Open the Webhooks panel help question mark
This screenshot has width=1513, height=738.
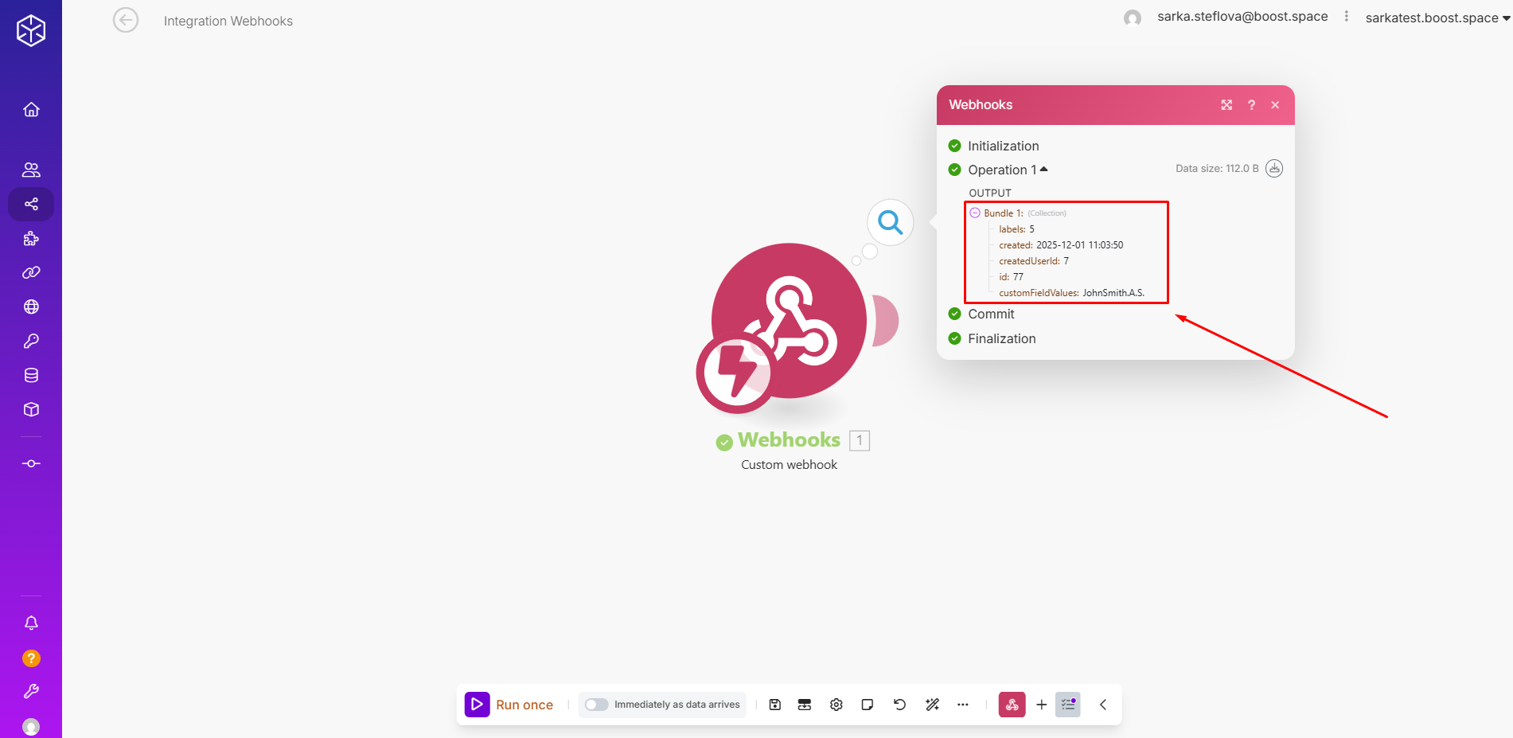[1251, 105]
